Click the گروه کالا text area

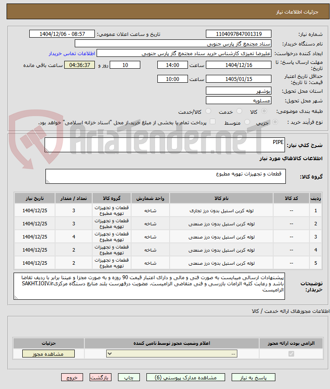click(x=166, y=176)
